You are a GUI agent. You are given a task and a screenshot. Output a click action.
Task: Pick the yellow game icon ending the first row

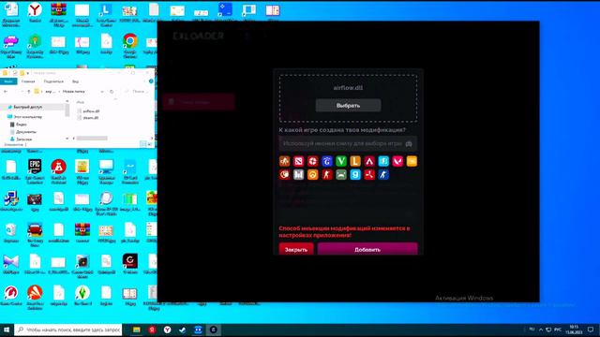pyautogui.click(x=412, y=161)
